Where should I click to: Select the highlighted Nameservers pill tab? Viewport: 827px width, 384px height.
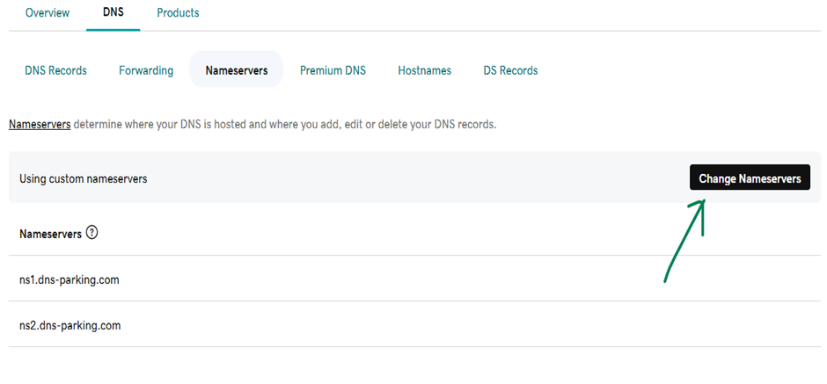[x=237, y=69]
